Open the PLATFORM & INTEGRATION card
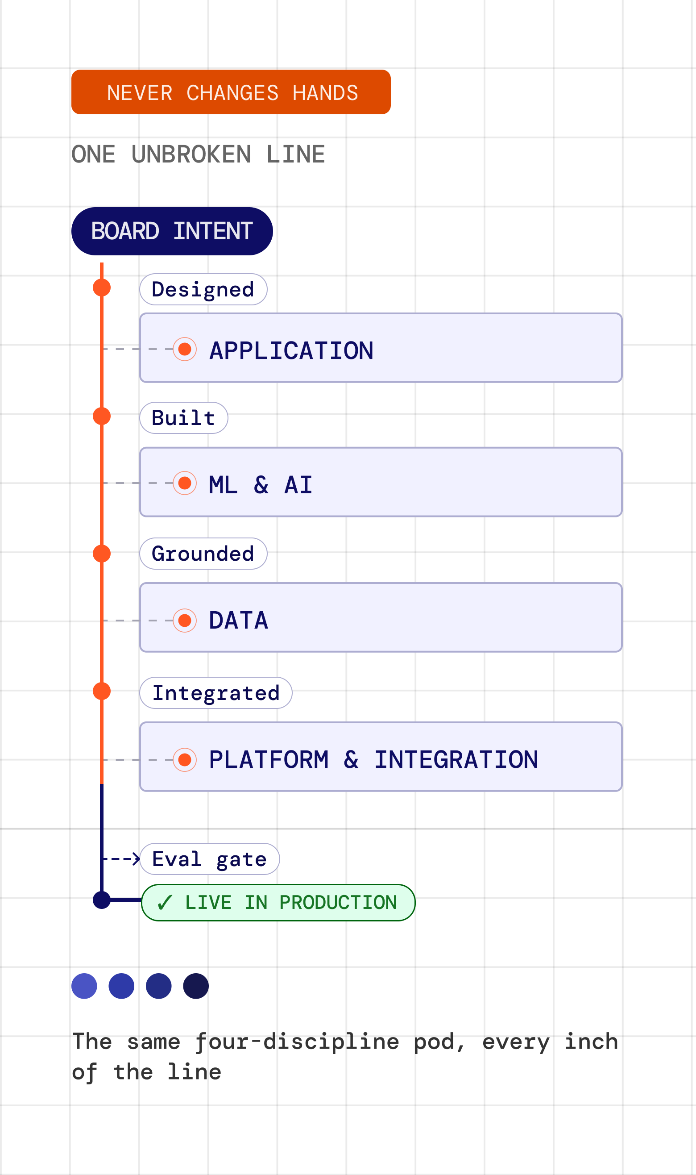 [381, 756]
